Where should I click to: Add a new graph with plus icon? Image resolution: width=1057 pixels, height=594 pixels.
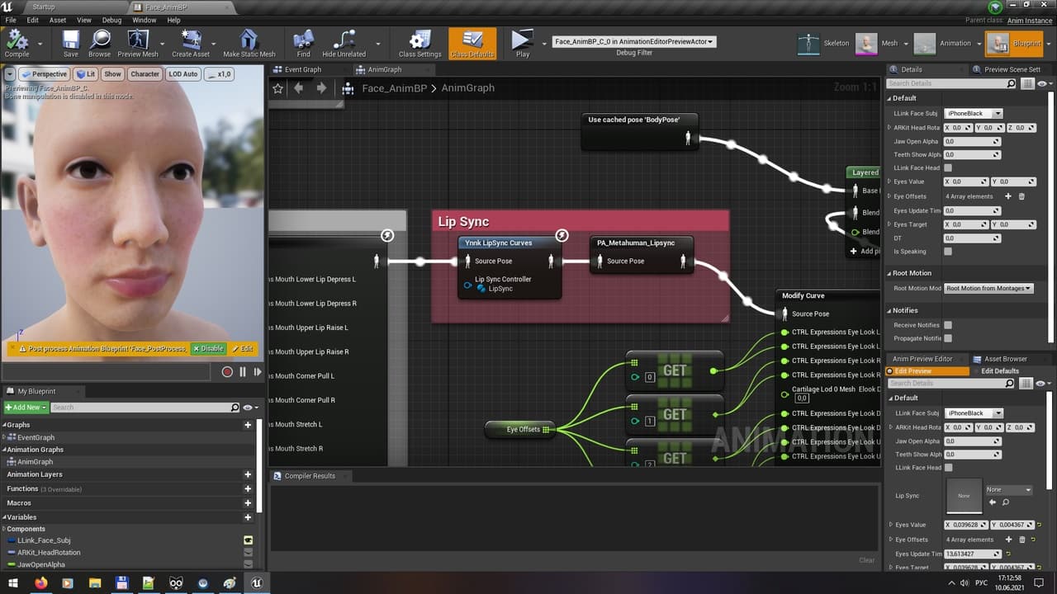(248, 425)
